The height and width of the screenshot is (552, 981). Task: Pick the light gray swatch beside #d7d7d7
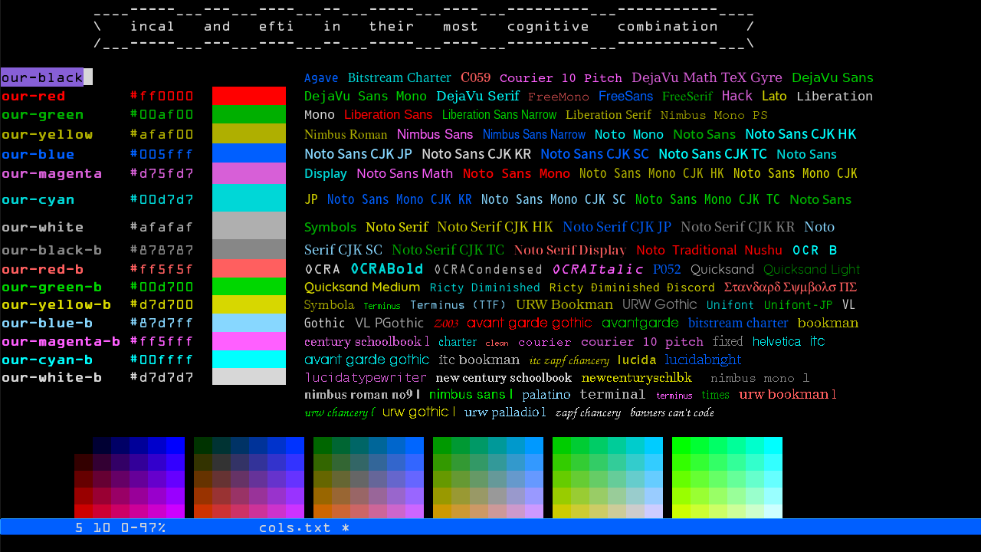pos(249,376)
